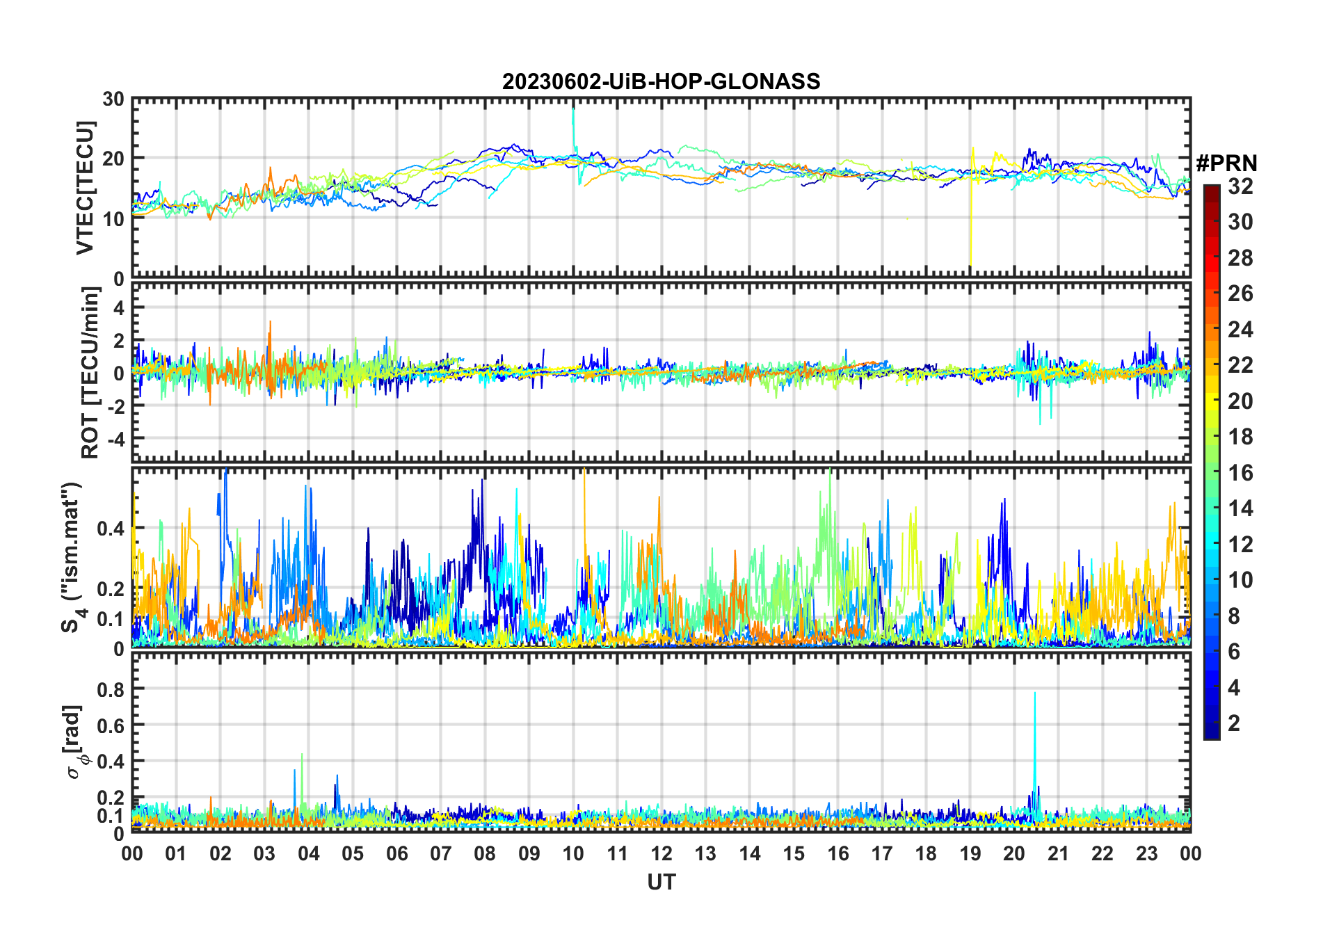The width and height of the screenshot is (1323, 925).
Task: Click the UT axis hour label 13
Action: click(x=705, y=853)
